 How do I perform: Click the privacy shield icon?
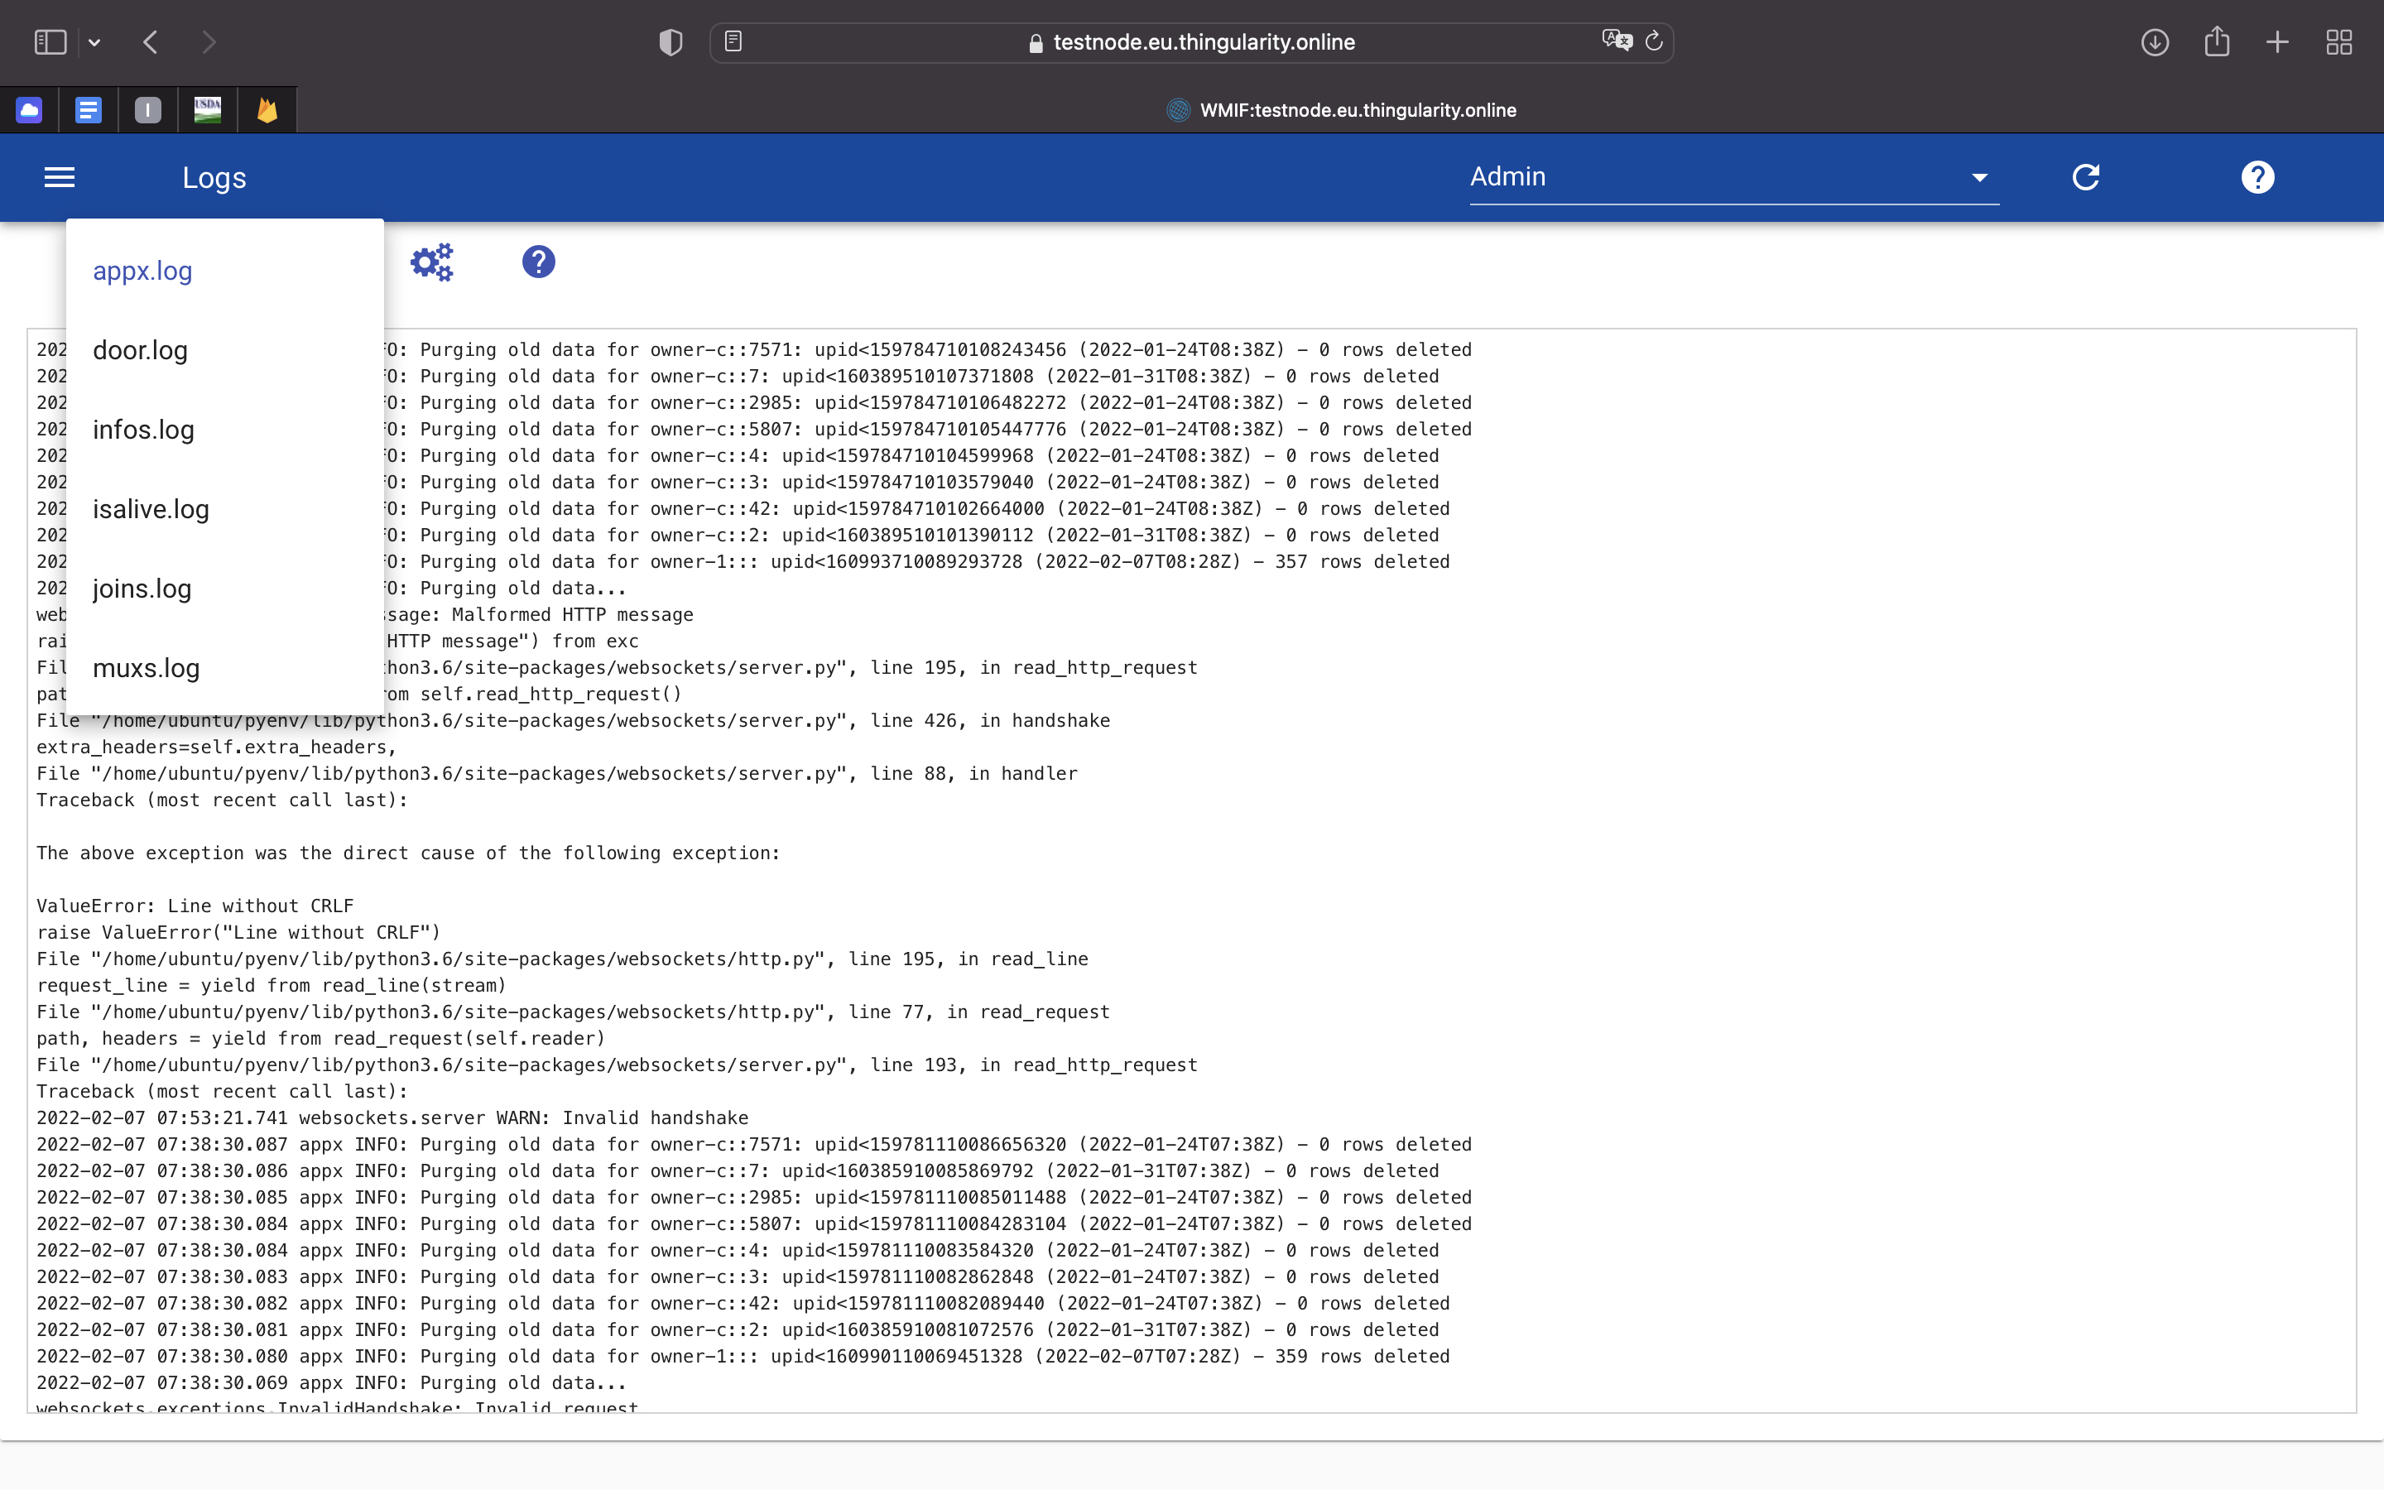point(670,42)
